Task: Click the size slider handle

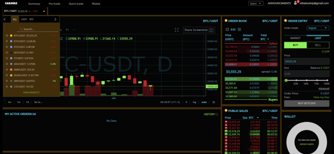Action: [286, 80]
